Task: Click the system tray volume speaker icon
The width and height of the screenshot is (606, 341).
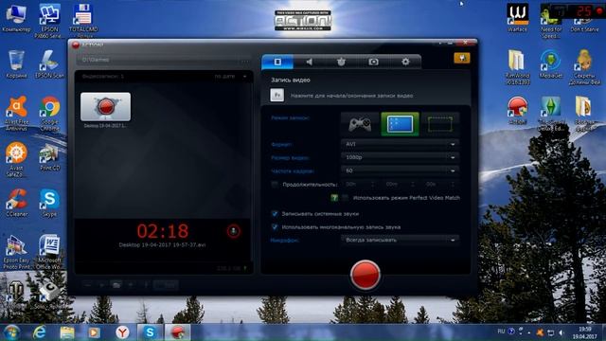Action: coord(561,332)
